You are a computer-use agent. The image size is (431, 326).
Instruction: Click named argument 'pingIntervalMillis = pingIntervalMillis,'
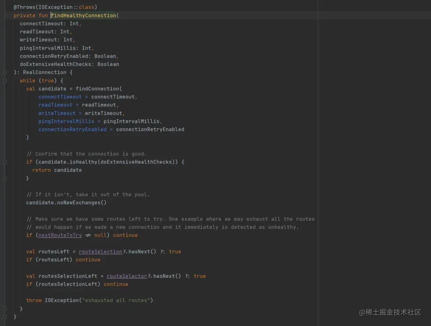(x=100, y=121)
